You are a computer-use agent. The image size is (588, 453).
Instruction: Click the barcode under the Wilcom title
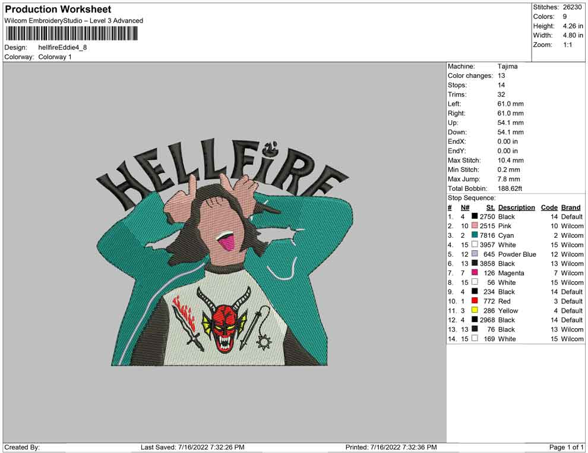point(71,34)
